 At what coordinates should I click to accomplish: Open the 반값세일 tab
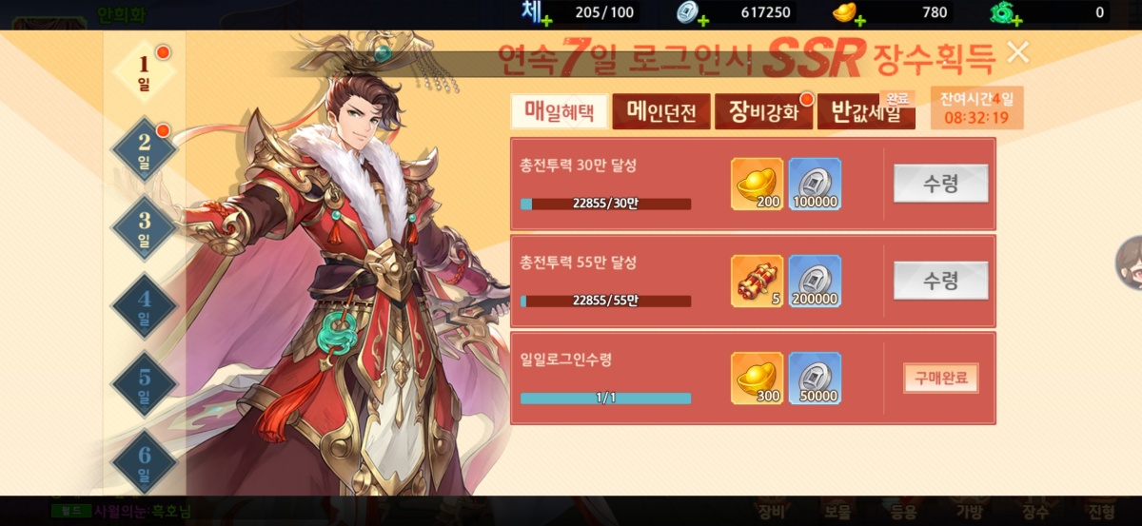(866, 112)
